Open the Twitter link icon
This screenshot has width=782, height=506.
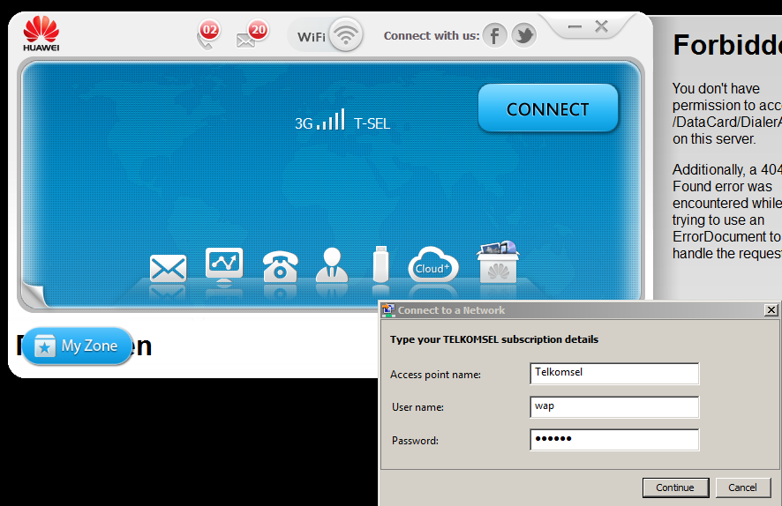tap(523, 35)
